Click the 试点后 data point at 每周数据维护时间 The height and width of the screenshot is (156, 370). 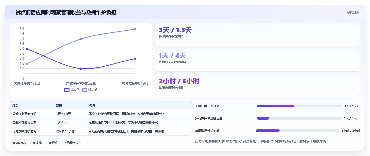135,29
